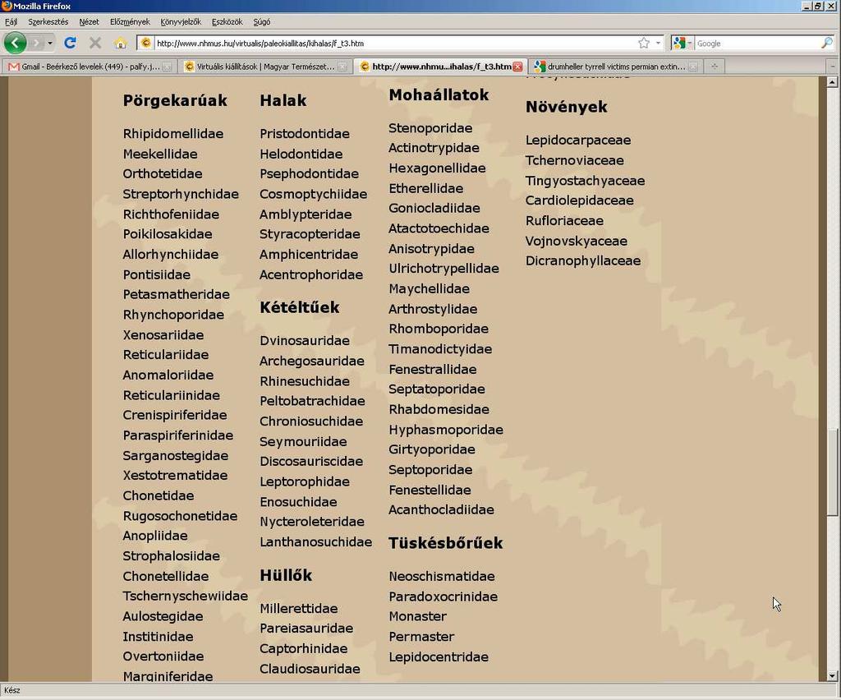This screenshot has height=700, width=841.
Task: Click the scrollbar down arrow
Action: pyautogui.click(x=832, y=676)
